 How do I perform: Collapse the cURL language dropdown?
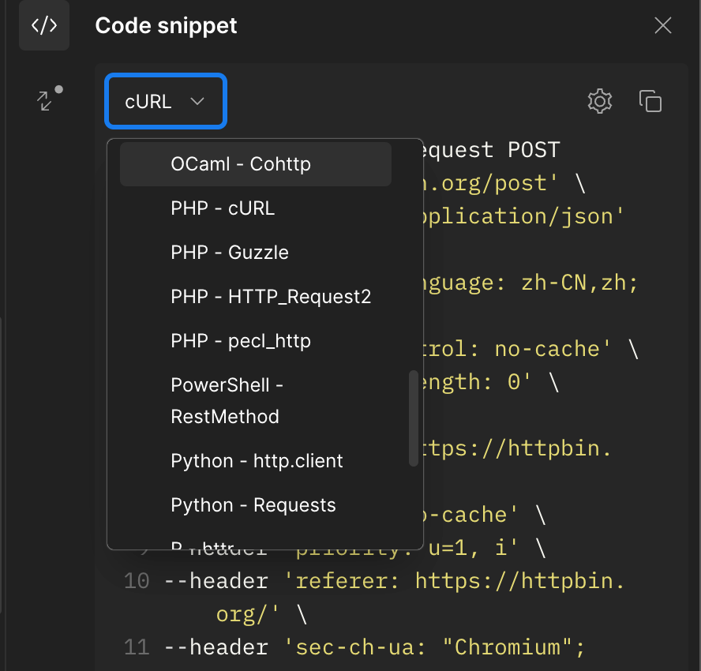click(166, 101)
